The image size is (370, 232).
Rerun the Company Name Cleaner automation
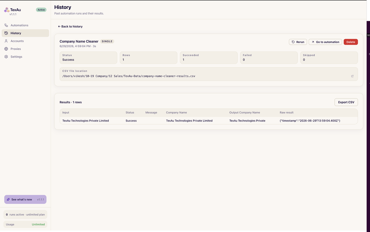click(x=298, y=42)
